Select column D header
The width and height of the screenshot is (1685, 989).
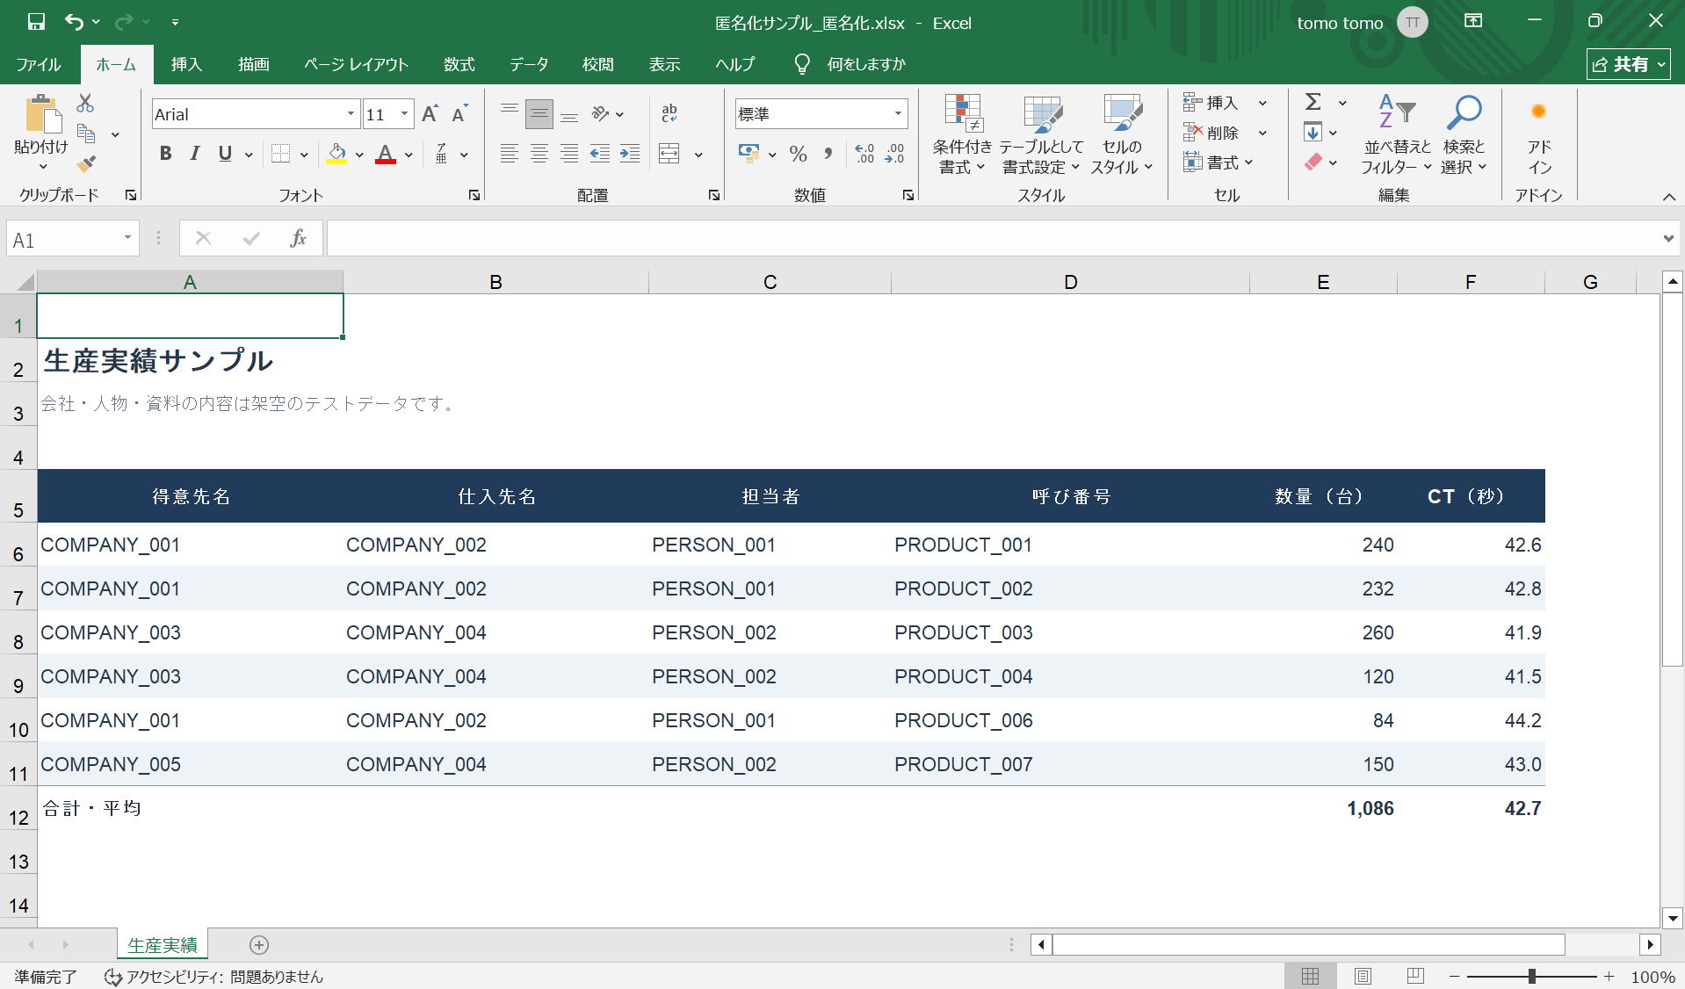1070,282
